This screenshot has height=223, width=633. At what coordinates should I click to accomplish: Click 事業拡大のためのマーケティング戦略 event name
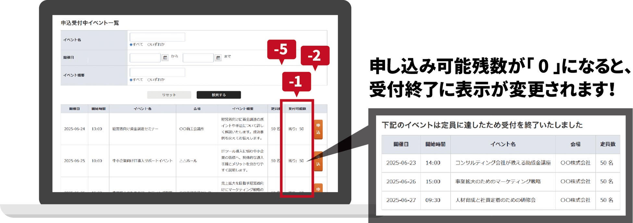tap(498, 182)
